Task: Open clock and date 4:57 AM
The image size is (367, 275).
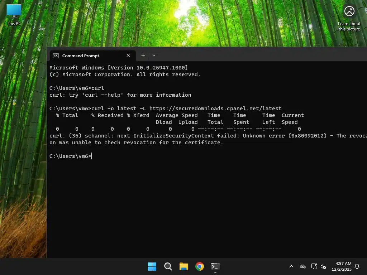Action: 342,266
